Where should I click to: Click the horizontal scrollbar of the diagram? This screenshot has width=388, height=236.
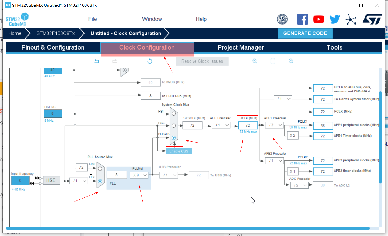click(x=188, y=228)
